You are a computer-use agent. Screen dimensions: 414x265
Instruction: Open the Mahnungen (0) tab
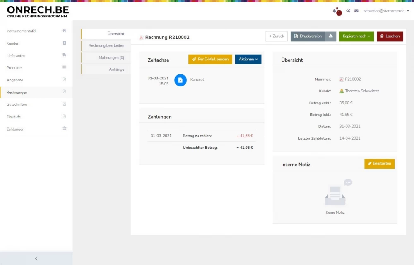point(111,57)
